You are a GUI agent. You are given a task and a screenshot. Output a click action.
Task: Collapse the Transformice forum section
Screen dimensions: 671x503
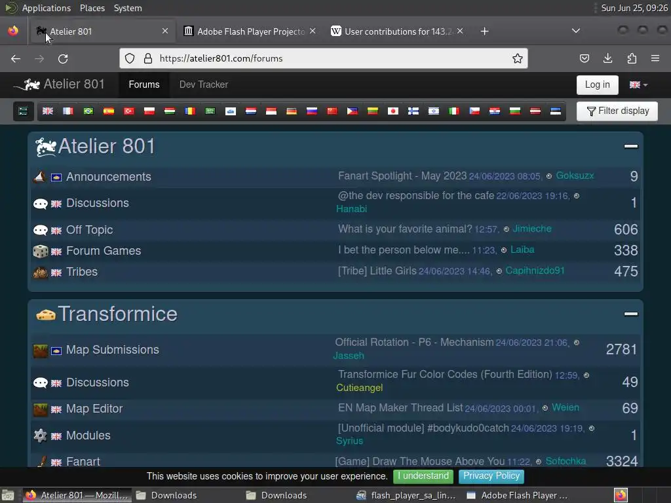click(x=631, y=314)
